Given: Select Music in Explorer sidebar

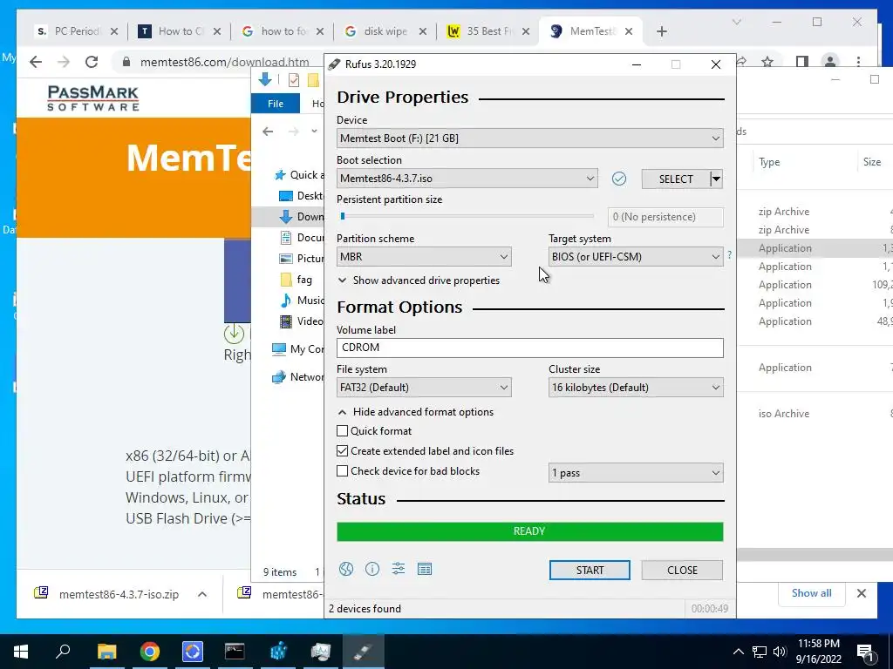Looking at the screenshot, I should point(302,300).
